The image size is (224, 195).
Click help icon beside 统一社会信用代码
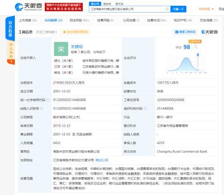point(48,100)
